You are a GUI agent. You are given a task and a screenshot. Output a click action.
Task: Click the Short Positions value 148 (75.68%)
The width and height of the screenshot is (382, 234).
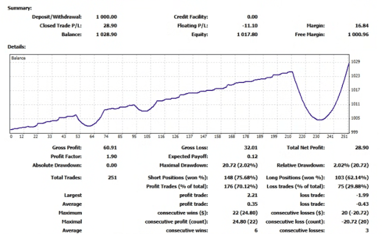[241, 178]
